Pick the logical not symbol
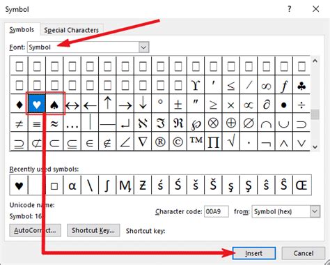This screenshot has width=330, height=265. point(266,142)
